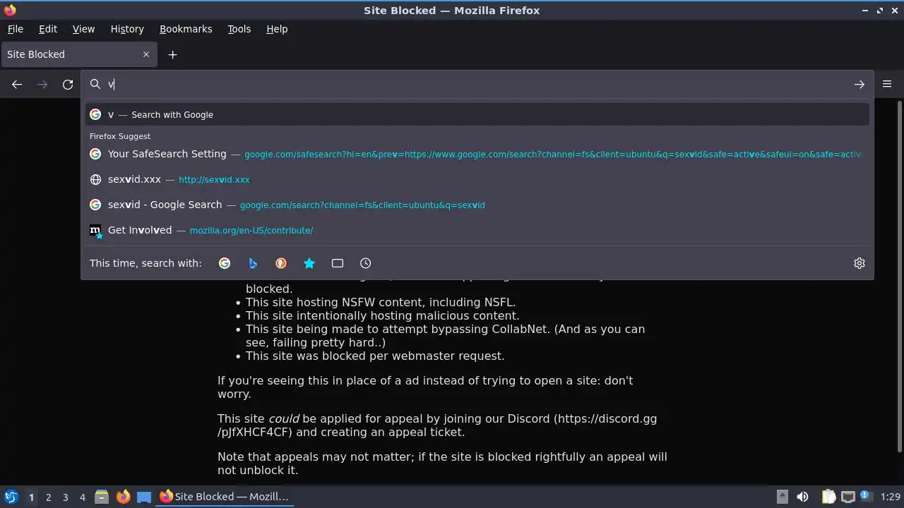Click the 1:29 clock on taskbar
Viewport: 904px width, 508px height.
pyautogui.click(x=890, y=497)
